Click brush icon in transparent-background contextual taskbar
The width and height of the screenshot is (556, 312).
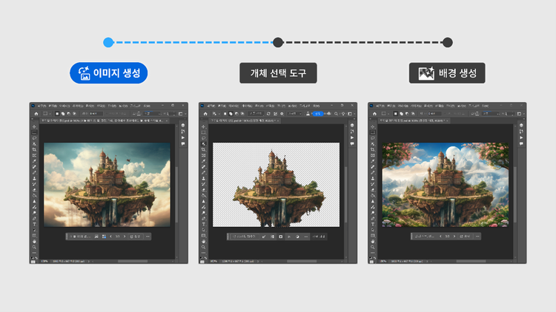click(264, 237)
